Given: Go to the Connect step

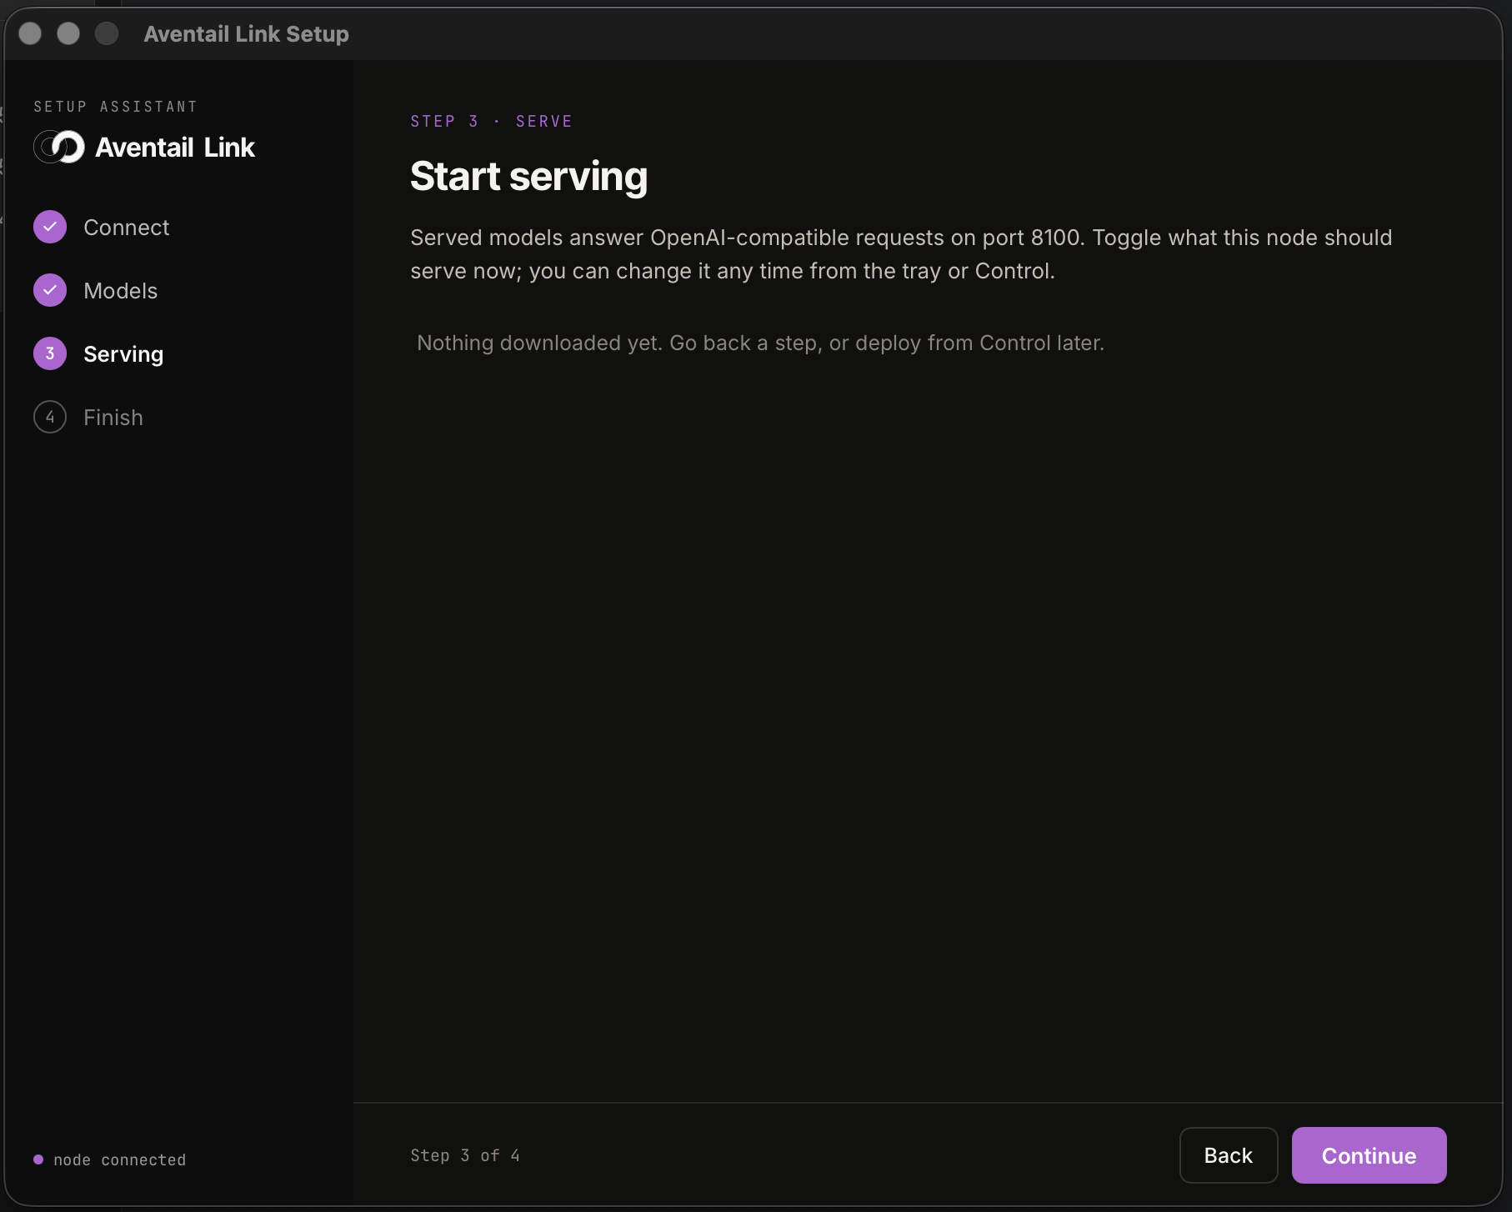Looking at the screenshot, I should pyautogui.click(x=127, y=228).
